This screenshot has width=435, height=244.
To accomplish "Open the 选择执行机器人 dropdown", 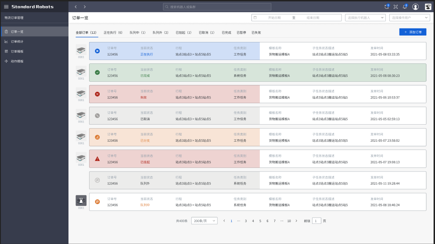I will pyautogui.click(x=365, y=17).
